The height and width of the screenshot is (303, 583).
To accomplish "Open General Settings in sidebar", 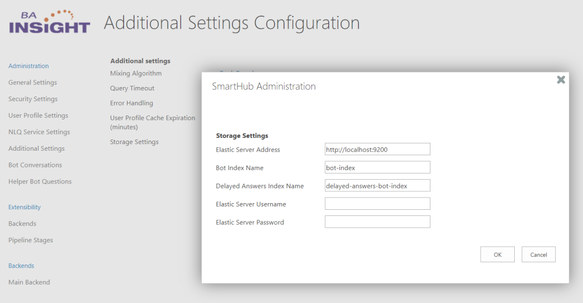I will (x=32, y=83).
